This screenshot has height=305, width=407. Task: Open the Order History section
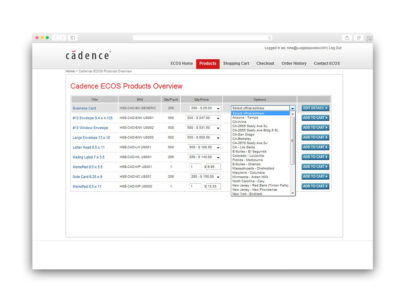click(x=294, y=63)
